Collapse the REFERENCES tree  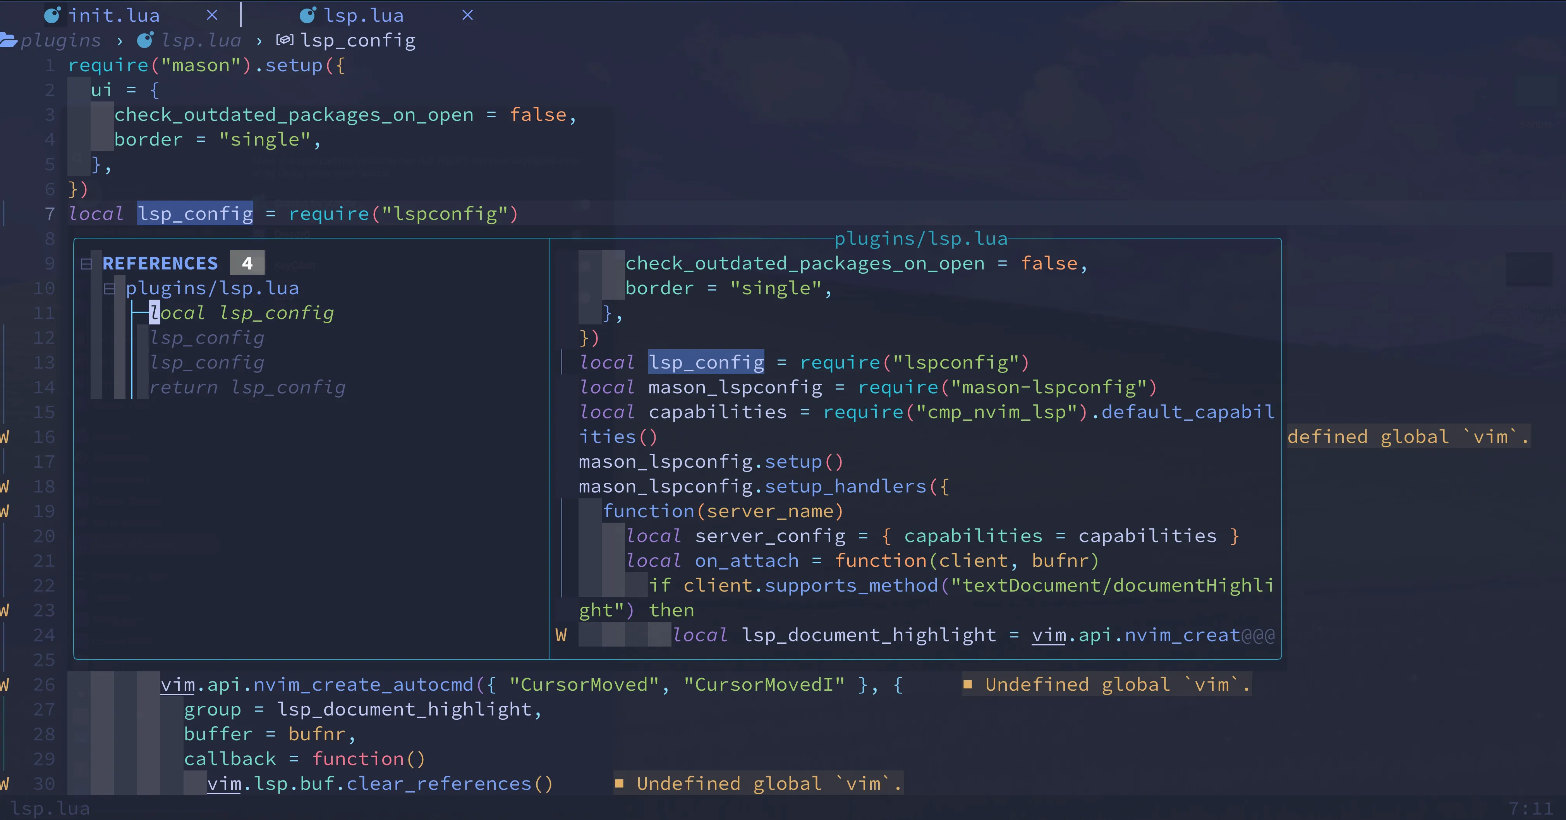[x=86, y=264]
